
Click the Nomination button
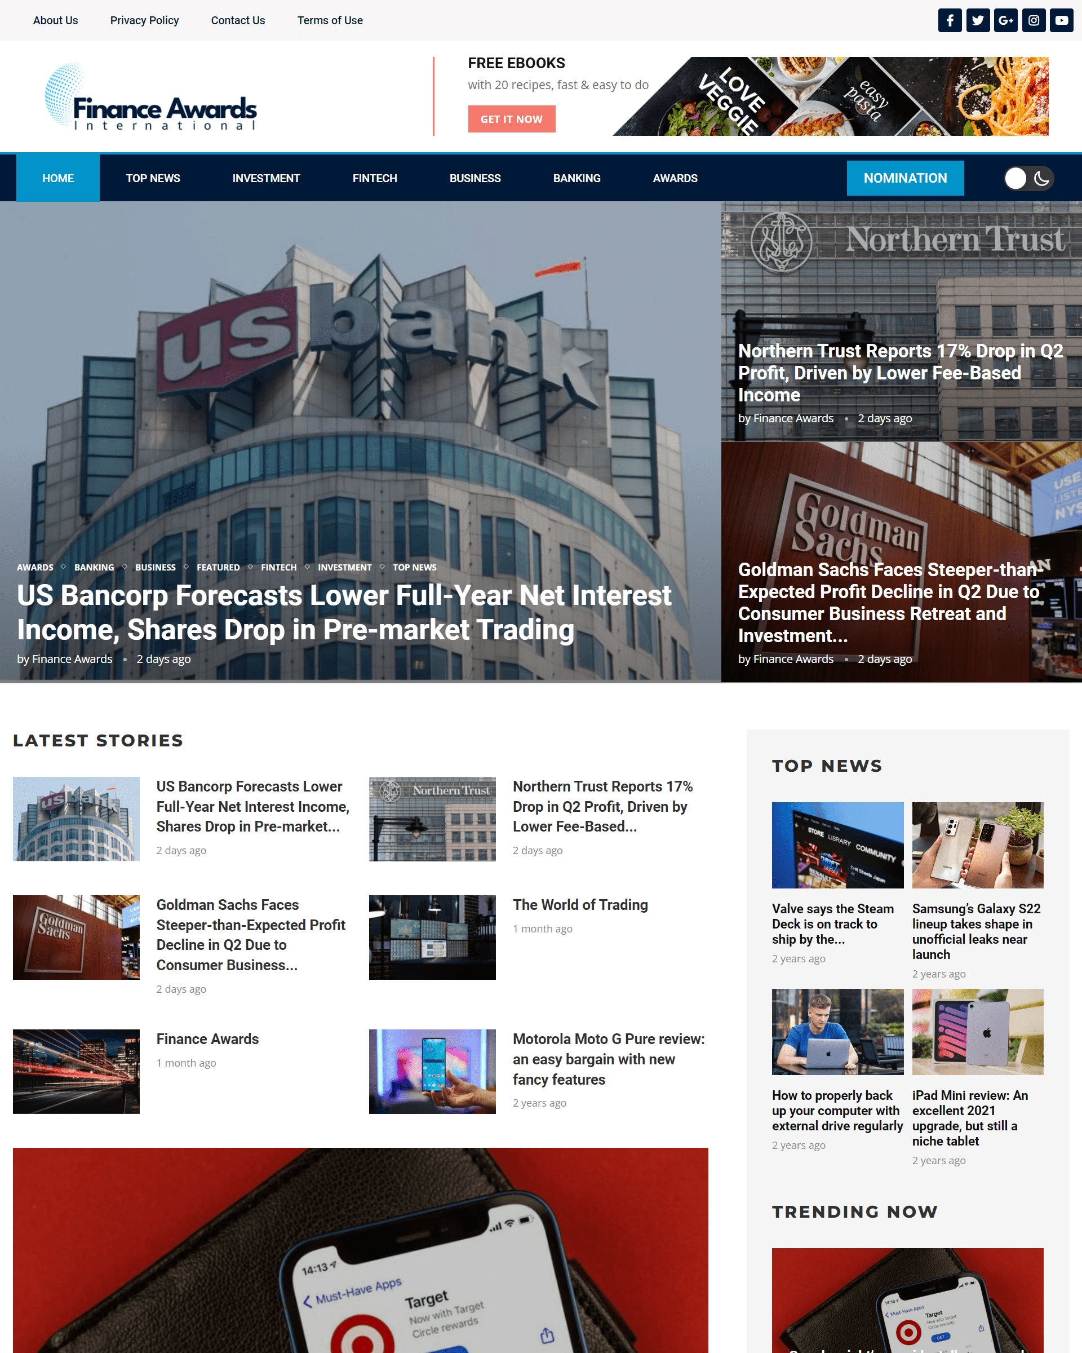(x=905, y=178)
